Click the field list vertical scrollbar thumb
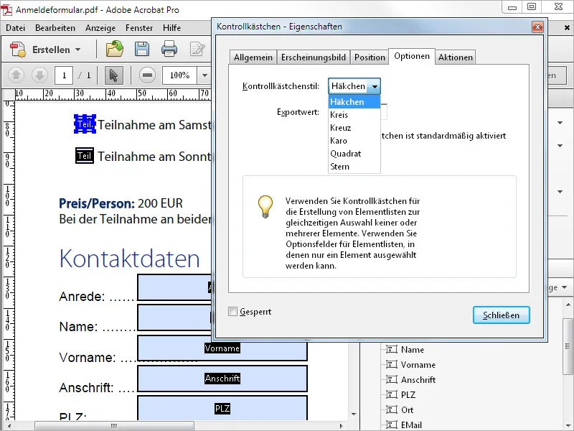Viewport: 574px width, 431px height. tap(568, 346)
